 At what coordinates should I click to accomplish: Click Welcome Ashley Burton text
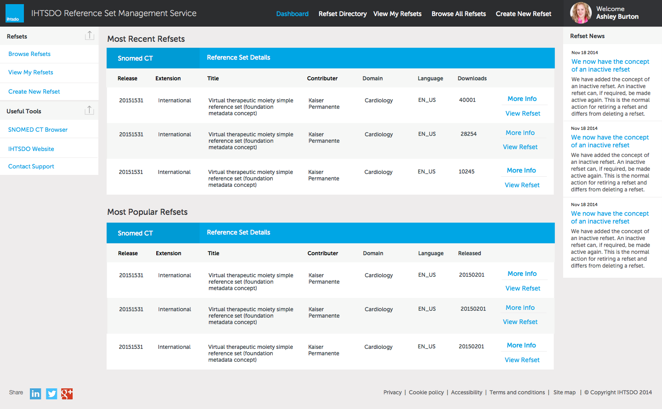click(x=617, y=13)
